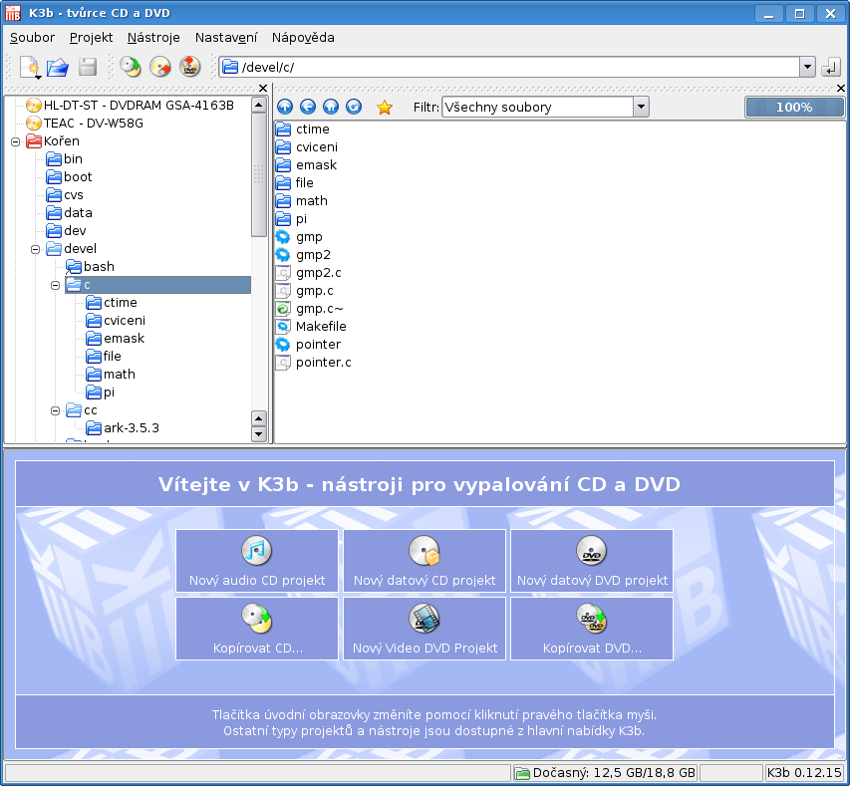Select the cviceni folder in file list
The image size is (850, 786).
pyautogui.click(x=306, y=146)
